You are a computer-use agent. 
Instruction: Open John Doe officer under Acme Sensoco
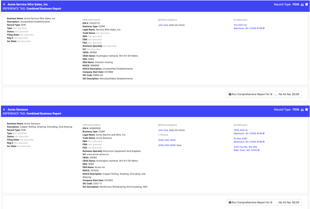(x=163, y=130)
